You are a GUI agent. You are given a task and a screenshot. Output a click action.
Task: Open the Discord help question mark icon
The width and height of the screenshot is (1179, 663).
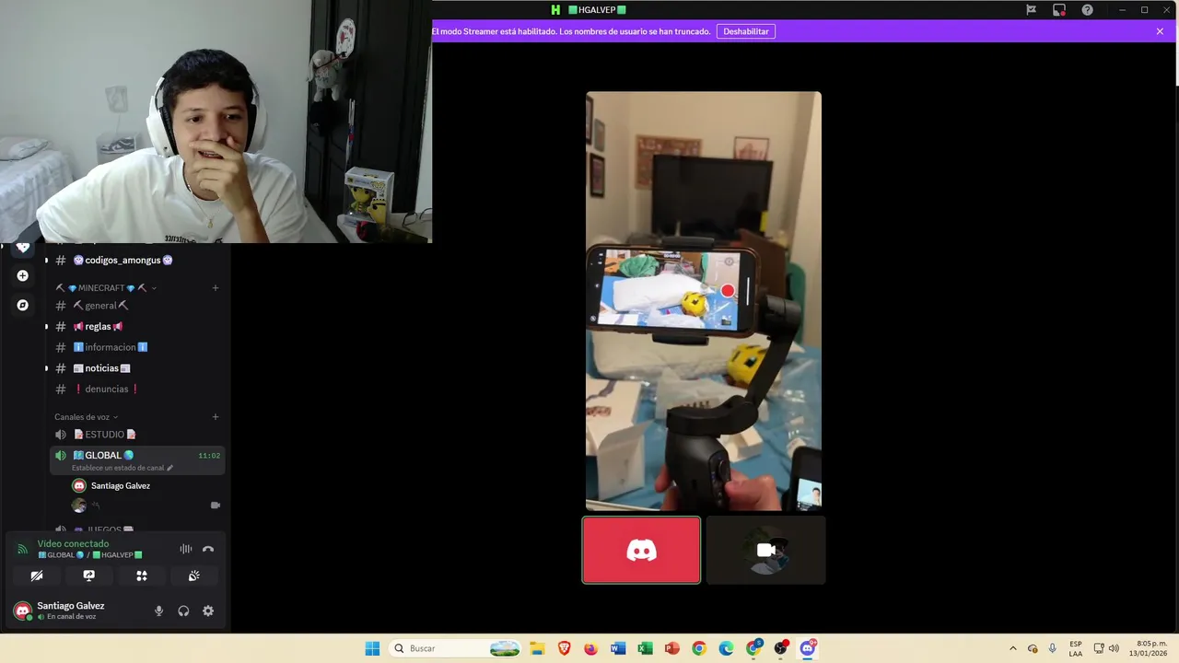[x=1087, y=10]
